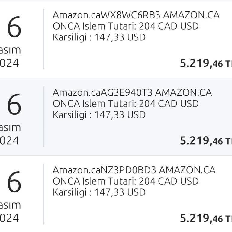Open the Amazon.caAG3E940T3 transaction description

point(132,92)
